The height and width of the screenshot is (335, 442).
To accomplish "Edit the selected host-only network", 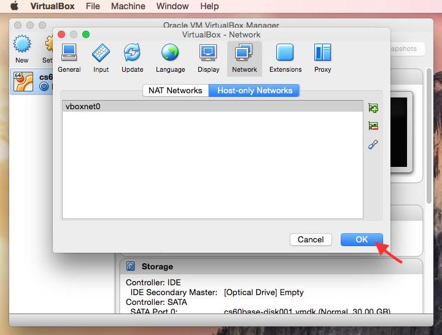I will [x=373, y=145].
